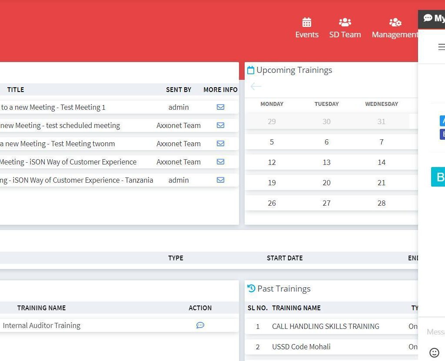
Task: Go to previous month in Upcoming Trainings
Action: (256, 86)
